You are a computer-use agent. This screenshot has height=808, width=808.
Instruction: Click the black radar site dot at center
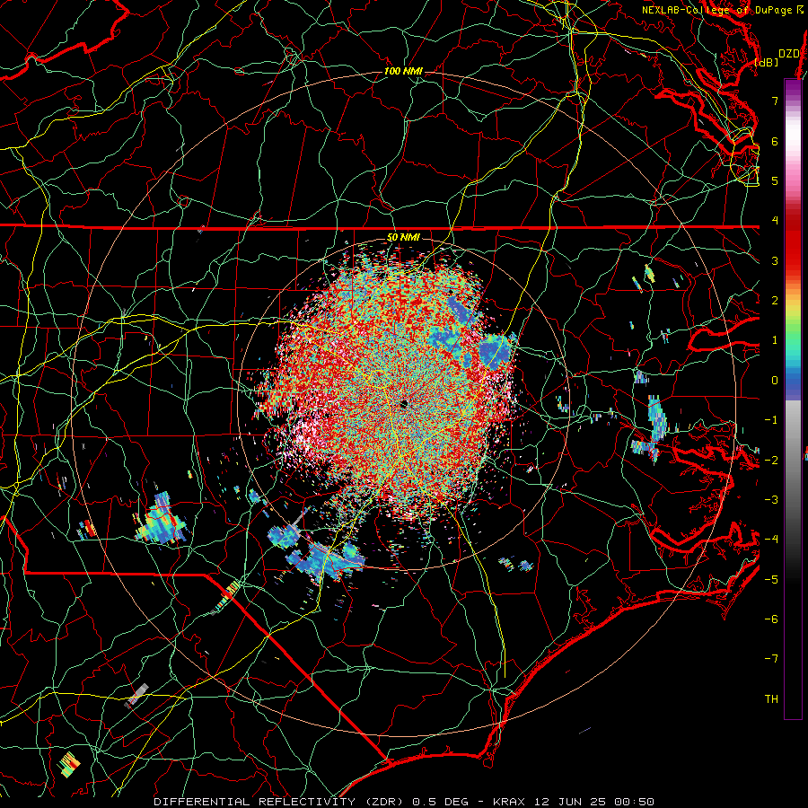(x=403, y=403)
